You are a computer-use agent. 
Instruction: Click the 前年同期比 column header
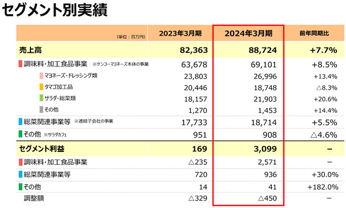pyautogui.click(x=314, y=33)
